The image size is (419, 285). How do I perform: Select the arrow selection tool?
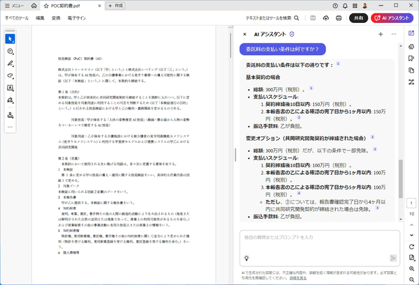coord(10,38)
